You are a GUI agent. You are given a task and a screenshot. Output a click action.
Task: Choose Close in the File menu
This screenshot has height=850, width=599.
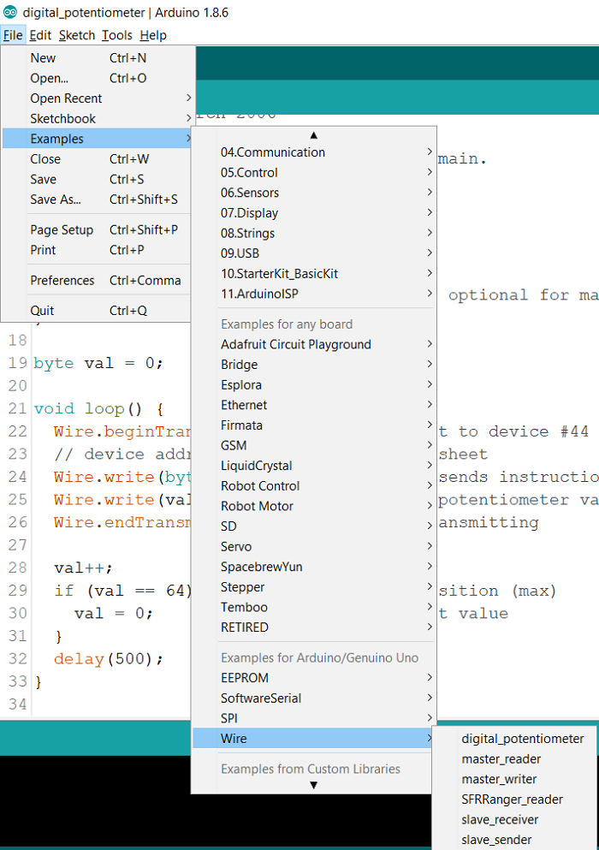98,159
